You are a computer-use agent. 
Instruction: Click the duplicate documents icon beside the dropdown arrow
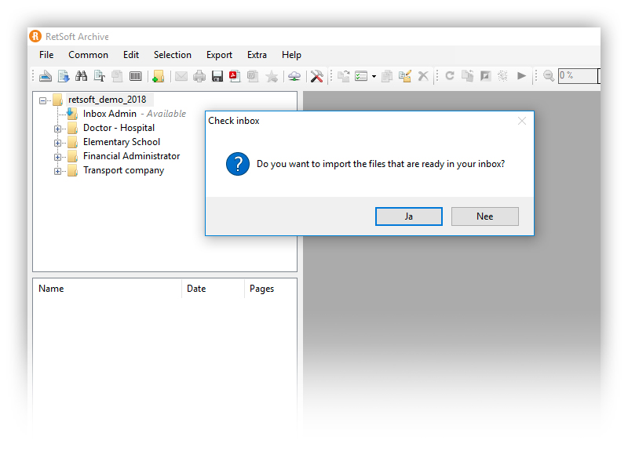click(x=387, y=76)
